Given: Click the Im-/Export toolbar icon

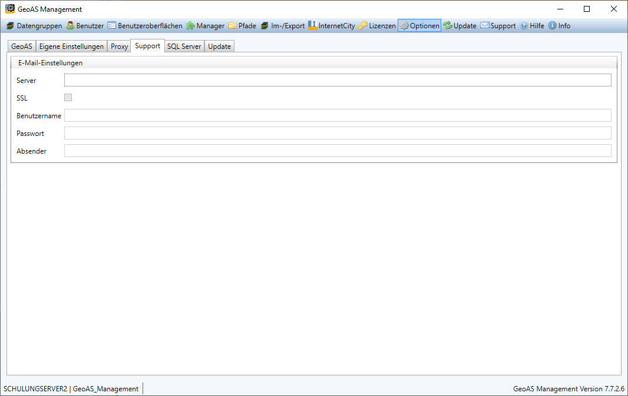Looking at the screenshot, I should pyautogui.click(x=265, y=26).
